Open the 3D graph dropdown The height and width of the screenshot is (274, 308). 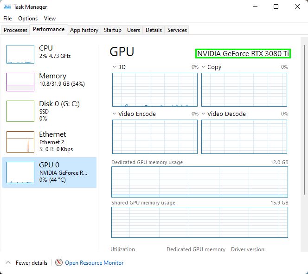point(115,67)
